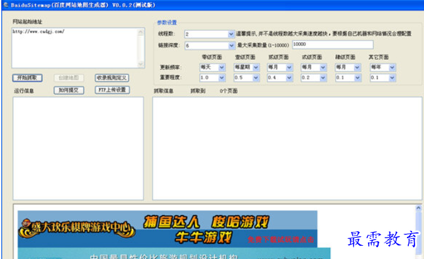Click the 参数设置 group label
424x259 pixels.
167,23
